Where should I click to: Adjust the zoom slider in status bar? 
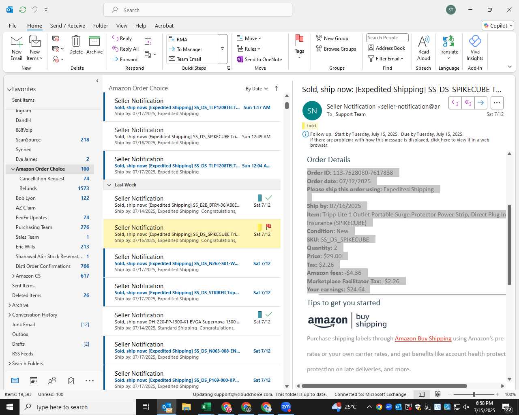point(474,394)
